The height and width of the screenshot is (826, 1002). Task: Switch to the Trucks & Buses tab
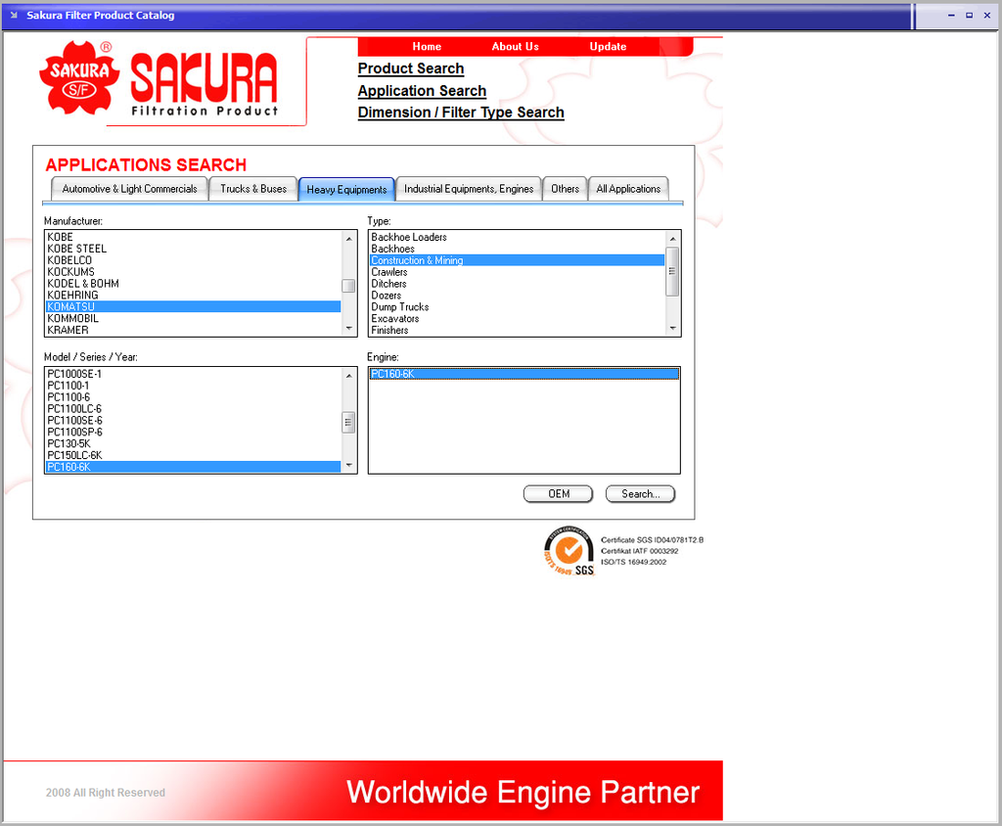point(253,189)
